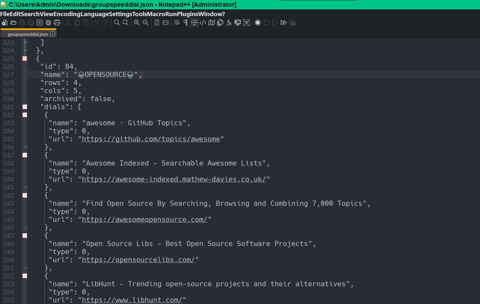The width and height of the screenshot is (480, 304).
Task: Open the Print icon on the toolbar
Action: (57, 23)
